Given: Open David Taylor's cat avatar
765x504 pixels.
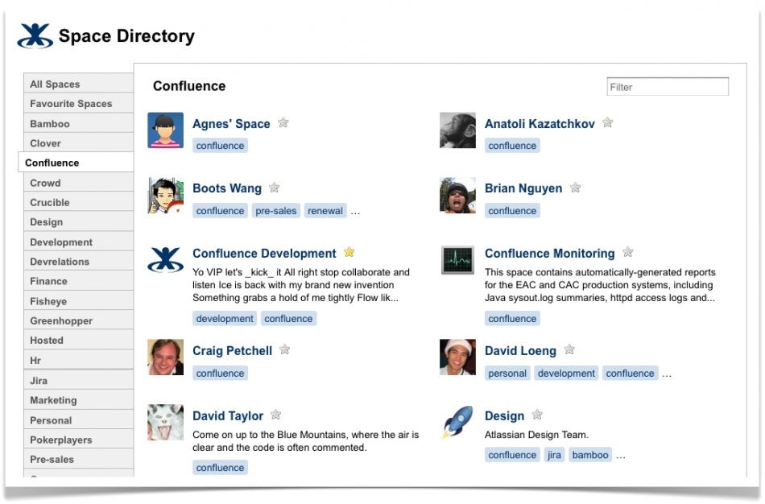Looking at the screenshot, I should click(165, 422).
